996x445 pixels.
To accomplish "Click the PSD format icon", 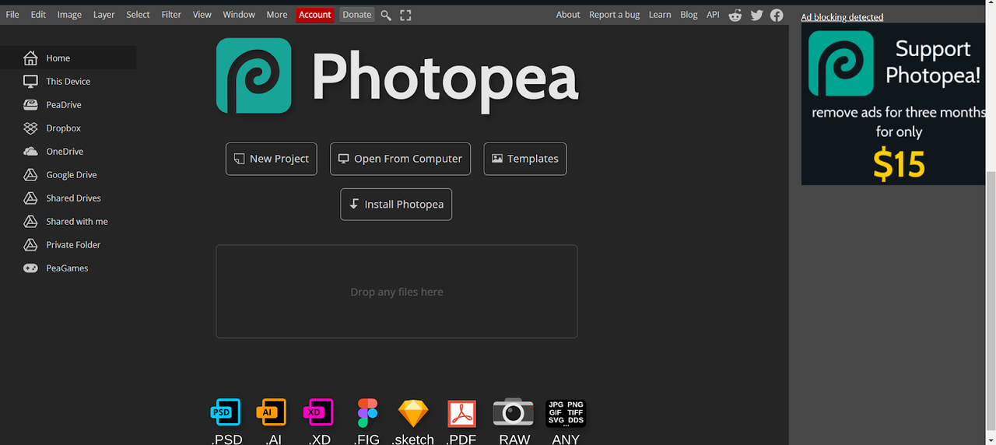I will pos(226,412).
